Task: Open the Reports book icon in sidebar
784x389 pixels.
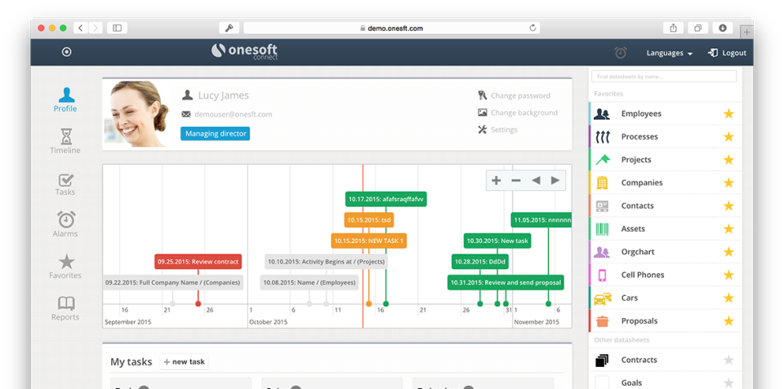Action: [x=66, y=303]
